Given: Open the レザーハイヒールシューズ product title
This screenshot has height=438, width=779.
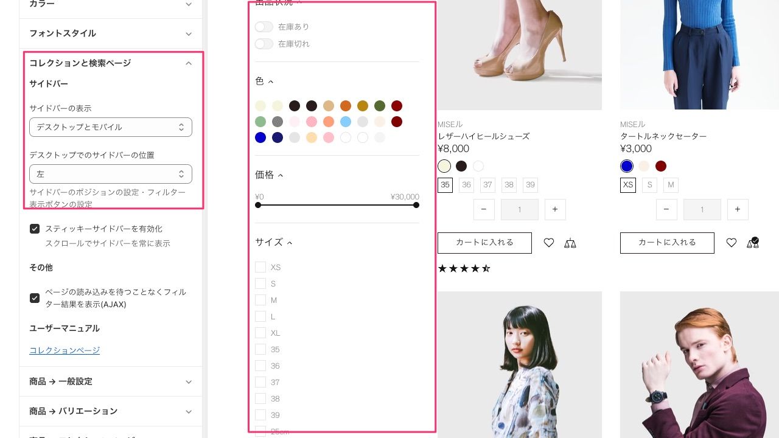Looking at the screenshot, I should click(x=484, y=136).
